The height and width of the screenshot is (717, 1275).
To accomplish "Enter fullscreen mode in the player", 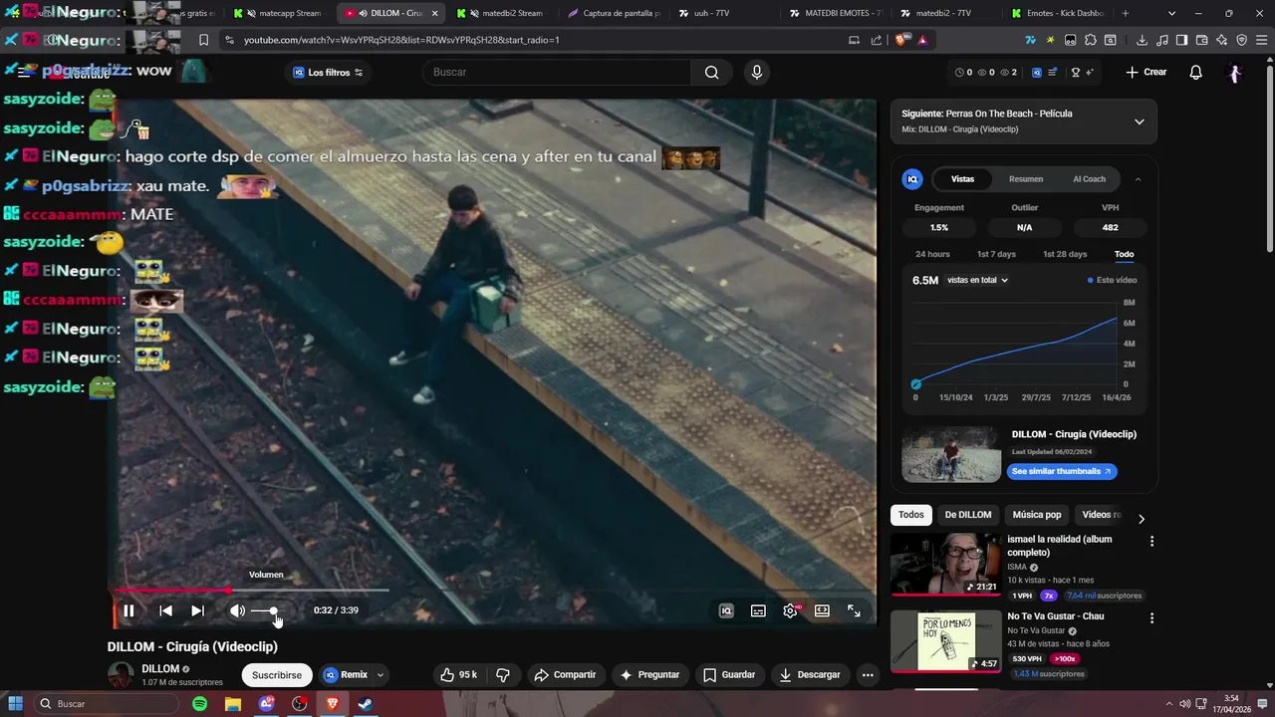I will point(854,610).
